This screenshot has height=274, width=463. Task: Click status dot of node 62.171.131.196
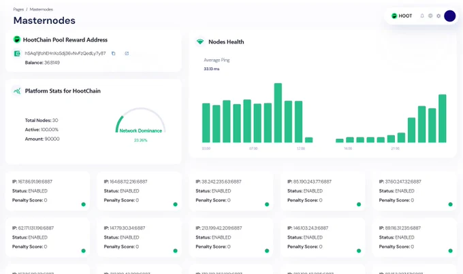coord(84,251)
